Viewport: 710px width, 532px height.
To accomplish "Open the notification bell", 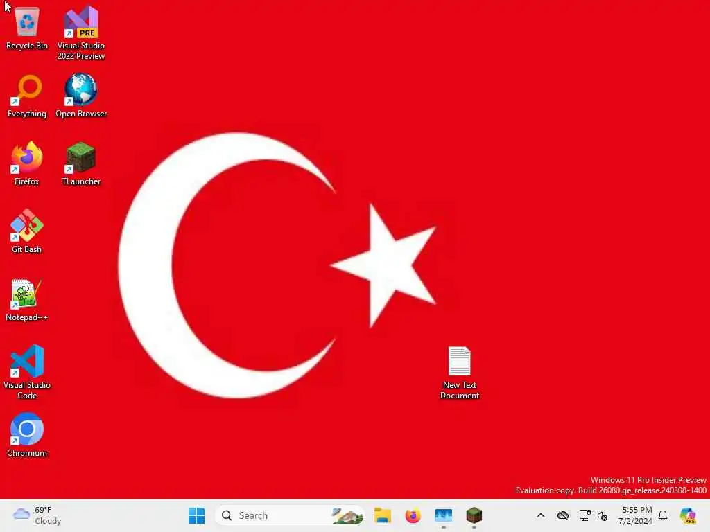I will pyautogui.click(x=663, y=515).
